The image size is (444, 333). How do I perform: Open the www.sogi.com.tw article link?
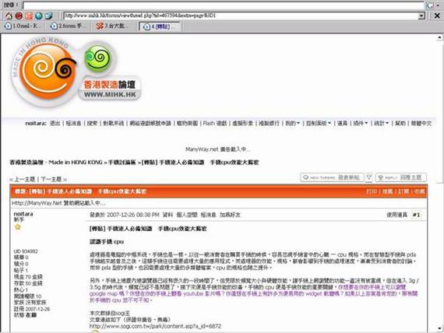[x=155, y=326]
